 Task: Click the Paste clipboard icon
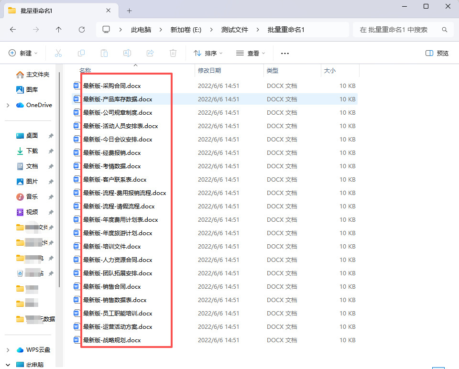click(x=104, y=53)
